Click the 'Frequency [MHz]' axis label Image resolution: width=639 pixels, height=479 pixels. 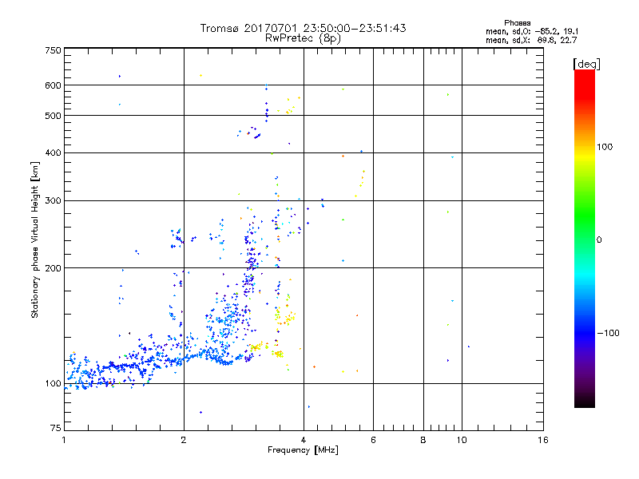pyautogui.click(x=303, y=449)
